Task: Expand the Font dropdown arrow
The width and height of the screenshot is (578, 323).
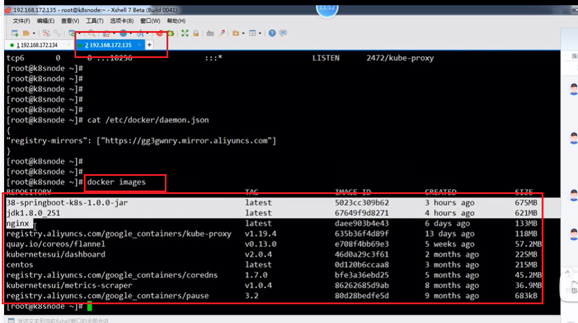Action: [148, 33]
